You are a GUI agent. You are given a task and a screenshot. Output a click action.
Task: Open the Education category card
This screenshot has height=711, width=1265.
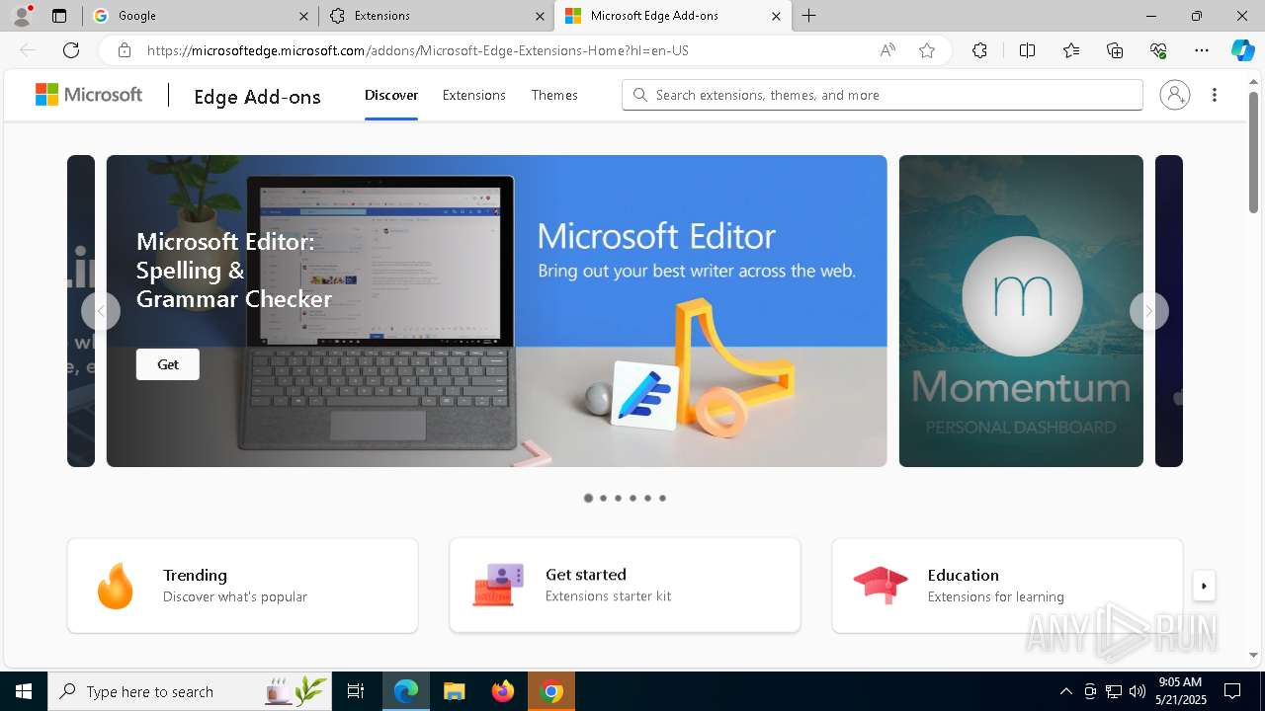[x=1007, y=586]
